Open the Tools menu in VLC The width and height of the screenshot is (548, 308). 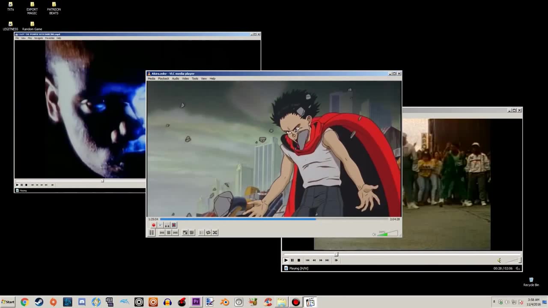(195, 79)
